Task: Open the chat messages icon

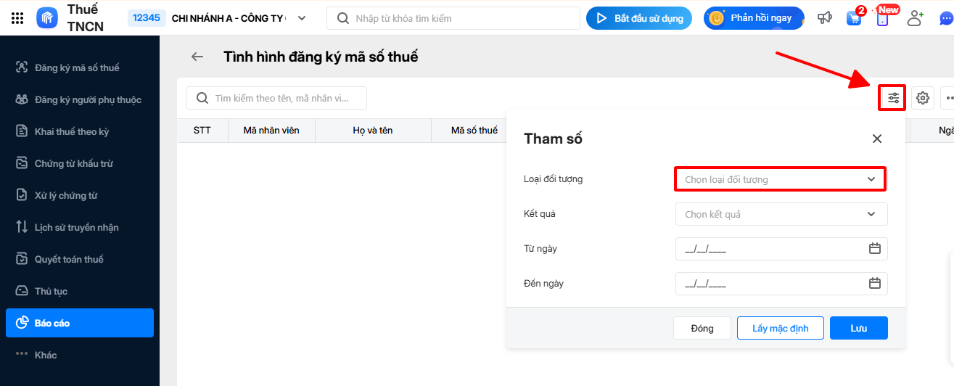Action: coord(945,18)
